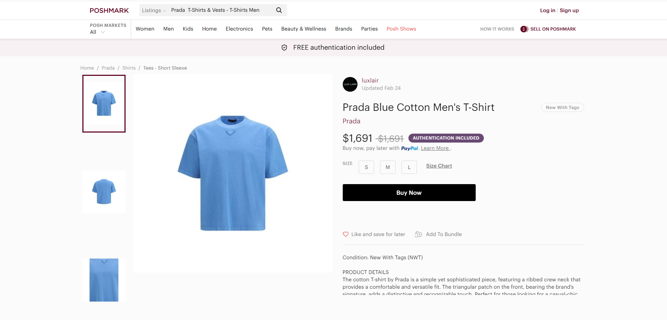Open the Listings search filter dropdown

click(154, 10)
